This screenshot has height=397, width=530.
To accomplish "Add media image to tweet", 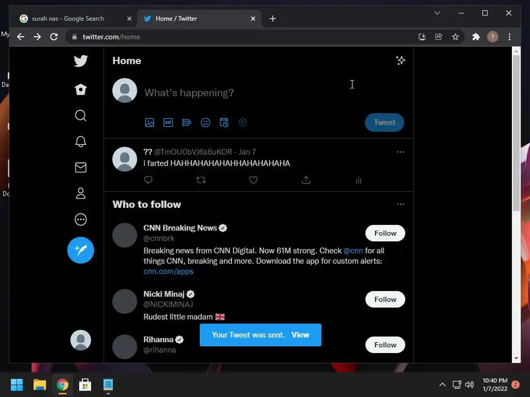I will point(150,123).
